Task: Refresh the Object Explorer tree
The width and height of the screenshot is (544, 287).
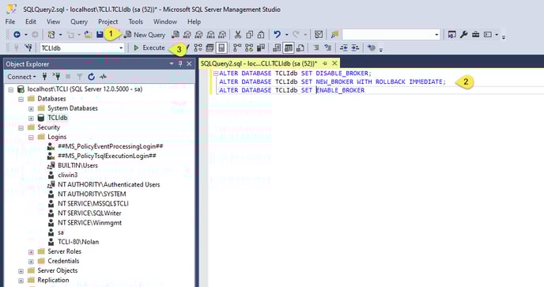Action: point(91,77)
